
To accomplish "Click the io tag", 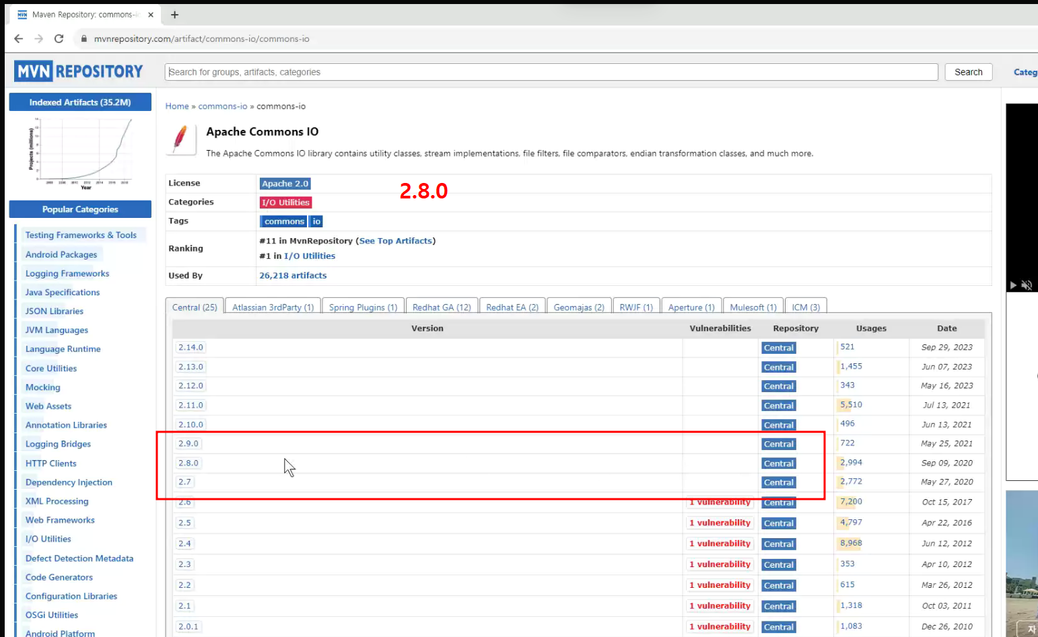I will click(x=316, y=221).
